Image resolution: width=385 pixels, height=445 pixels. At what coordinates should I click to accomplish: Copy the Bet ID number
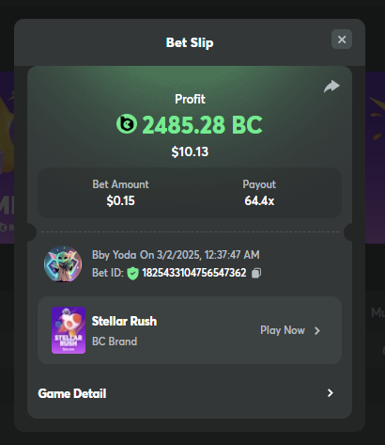click(x=256, y=273)
